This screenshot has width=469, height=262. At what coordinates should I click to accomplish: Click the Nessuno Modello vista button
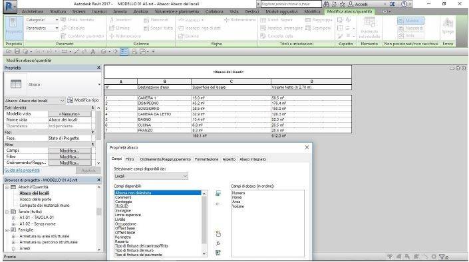(x=70, y=114)
